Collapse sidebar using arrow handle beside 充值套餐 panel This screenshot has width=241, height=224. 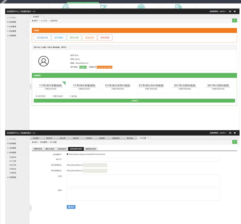coord(31,86)
